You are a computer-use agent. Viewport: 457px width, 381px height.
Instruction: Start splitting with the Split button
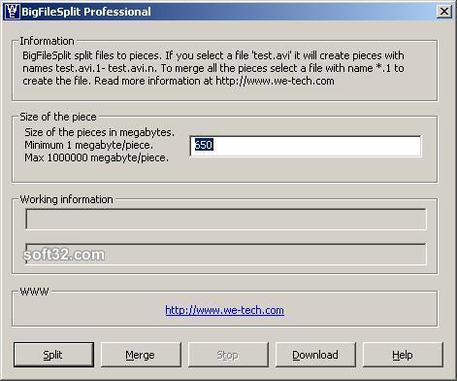53,355
